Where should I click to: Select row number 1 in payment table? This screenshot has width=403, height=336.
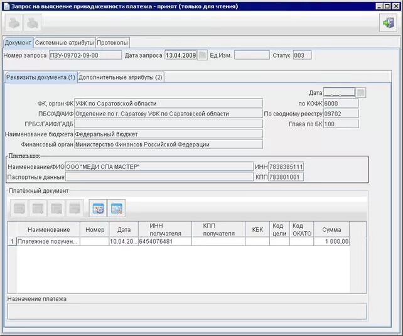12,241
